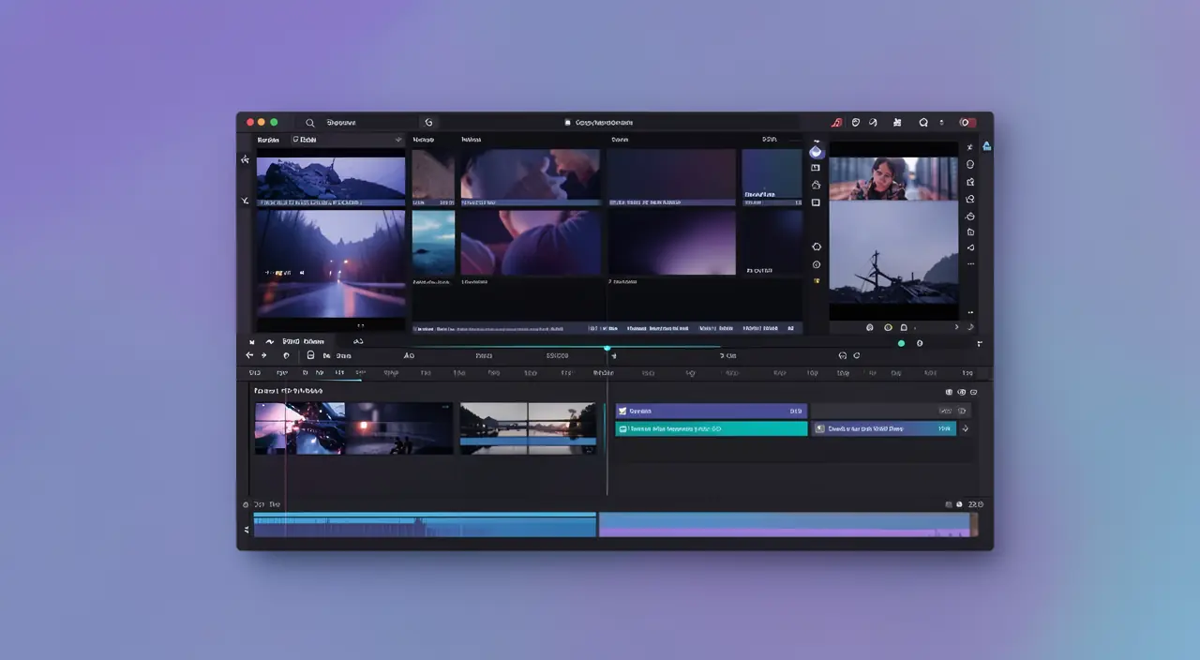Select the teal ocean media thumbnail
Screen dimensions: 1200x660
tap(433, 242)
